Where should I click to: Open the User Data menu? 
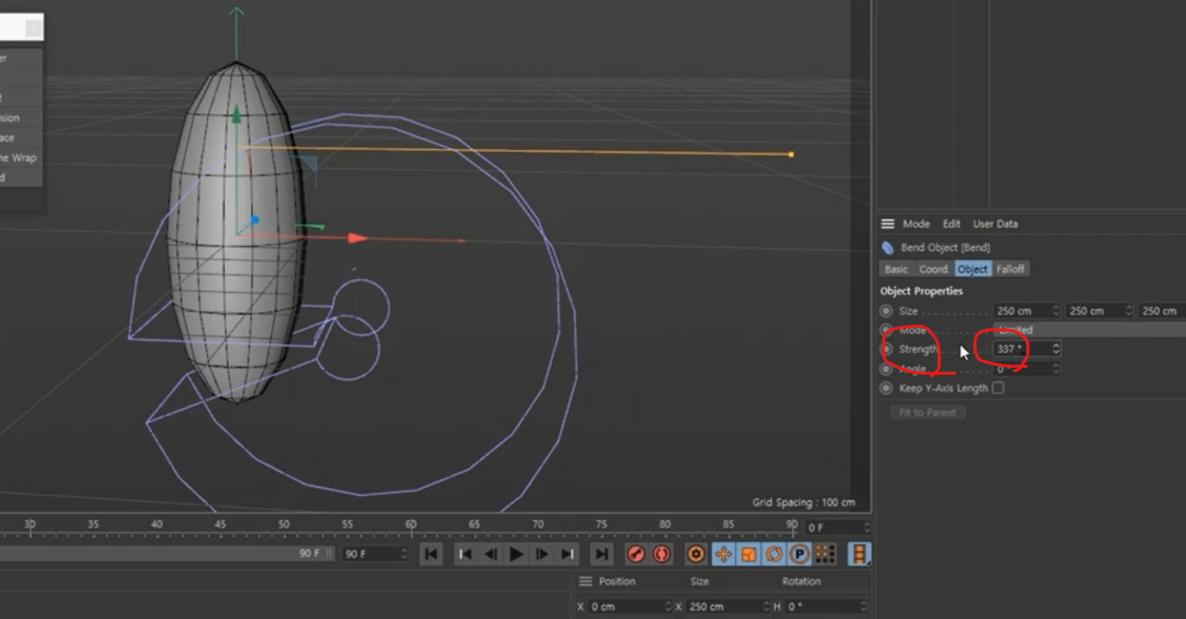(995, 224)
